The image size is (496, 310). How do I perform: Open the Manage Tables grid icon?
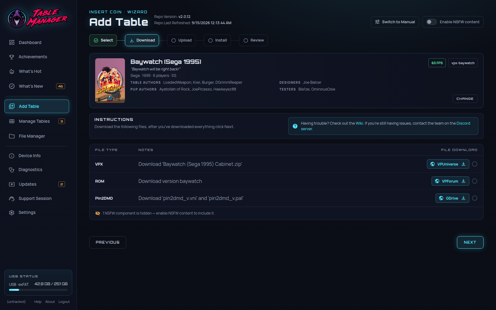(x=12, y=121)
